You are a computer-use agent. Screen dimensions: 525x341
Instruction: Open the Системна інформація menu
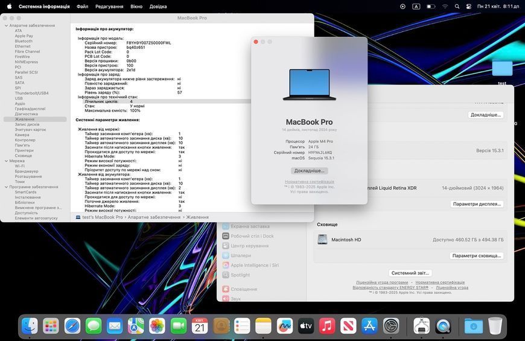click(x=44, y=7)
